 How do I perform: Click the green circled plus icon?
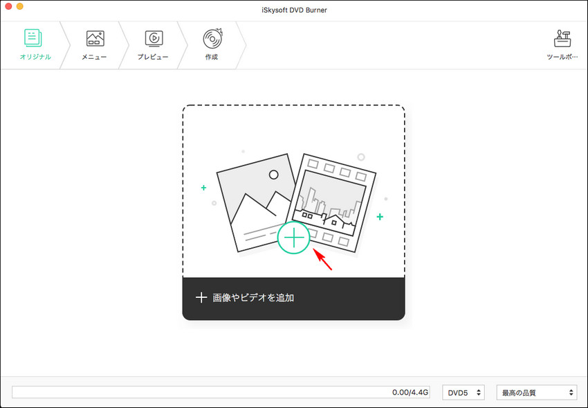tap(294, 238)
